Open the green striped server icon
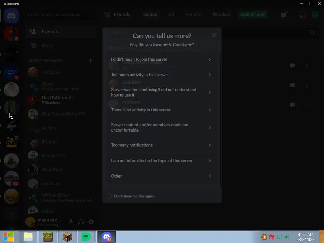This screenshot has height=243, width=324. tap(11, 108)
